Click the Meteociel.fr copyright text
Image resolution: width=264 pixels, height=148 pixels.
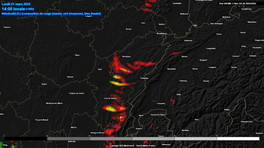[132, 146]
